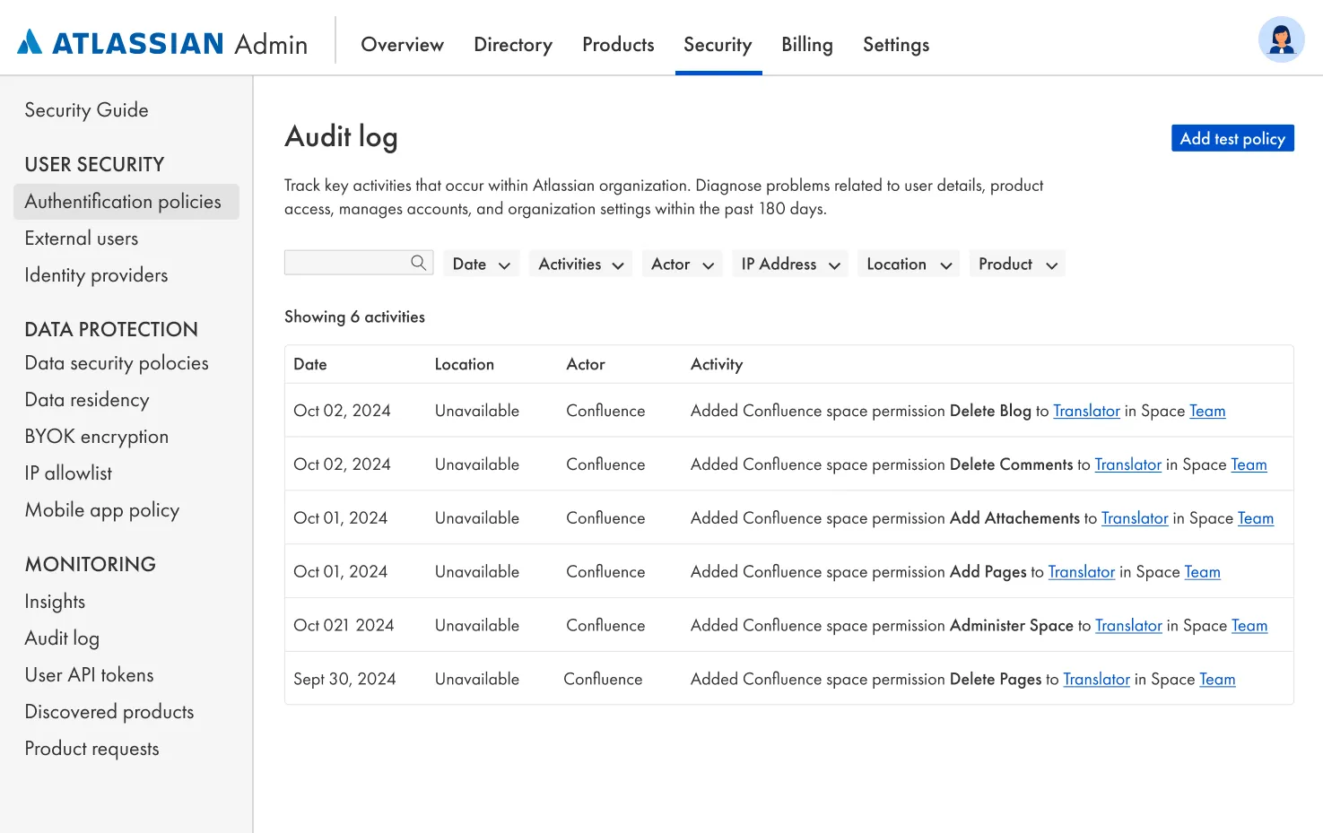Open Team link in Delete Pages row
The height and width of the screenshot is (833, 1323).
tap(1217, 679)
